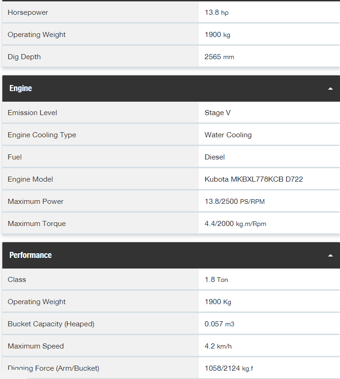Screen dimensions: 340x379
Task: Select the Horsepower row label
Action: coord(28,12)
